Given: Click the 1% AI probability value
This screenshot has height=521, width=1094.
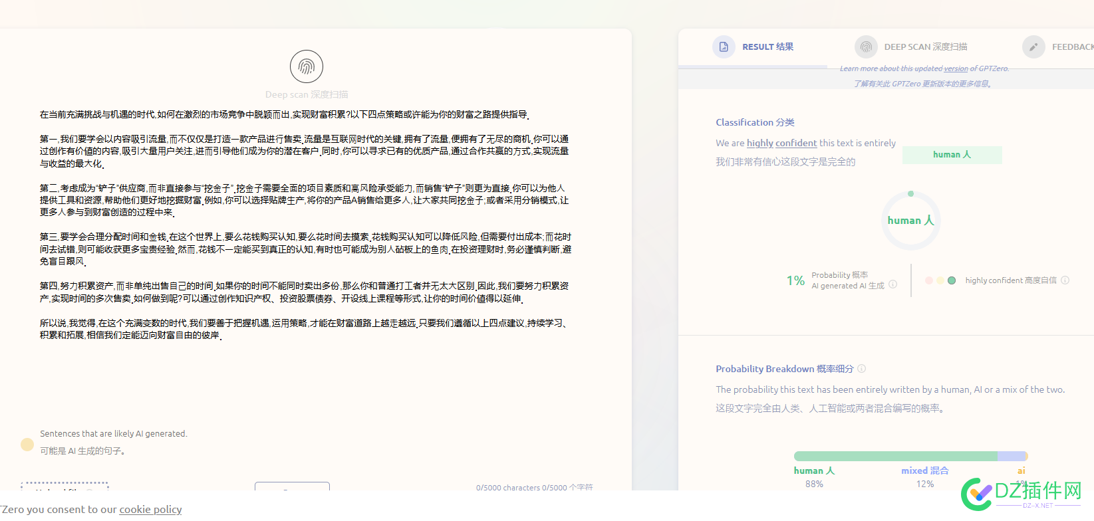Looking at the screenshot, I should click(795, 280).
